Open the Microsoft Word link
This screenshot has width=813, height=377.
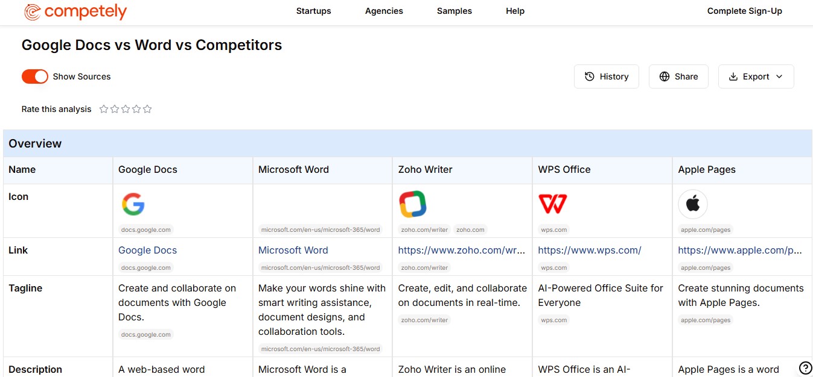[x=293, y=250]
